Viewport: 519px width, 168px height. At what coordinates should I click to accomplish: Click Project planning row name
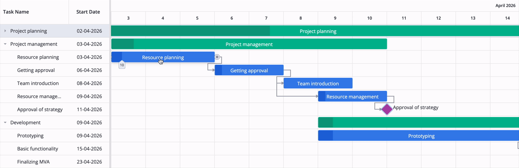pos(29,31)
